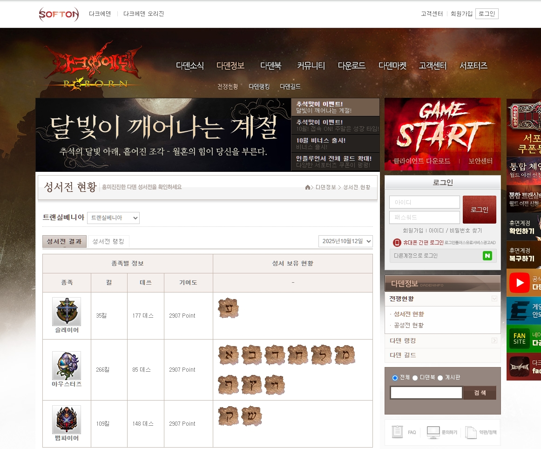541x449 pixels.
Task: Click the YouTube icon in the side banner
Action: (x=519, y=283)
